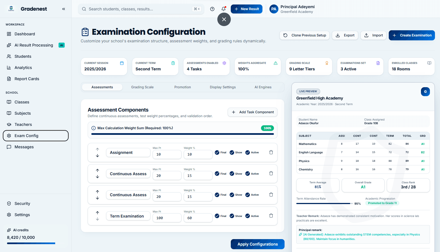The height and width of the screenshot is (252, 440).
Task: Open Analytics in the sidebar
Action: click(36, 68)
